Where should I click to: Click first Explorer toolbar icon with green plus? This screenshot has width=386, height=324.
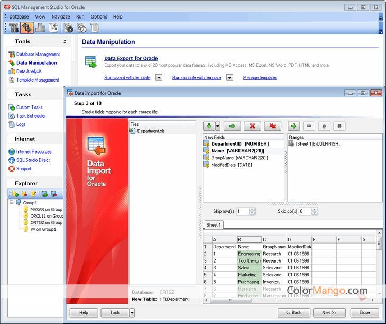pyautogui.click(x=15, y=194)
